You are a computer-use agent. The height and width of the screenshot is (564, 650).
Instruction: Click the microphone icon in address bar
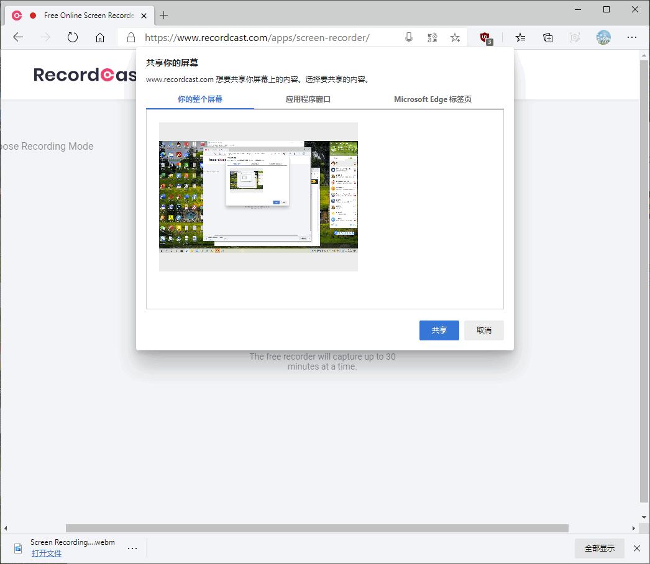tap(409, 38)
